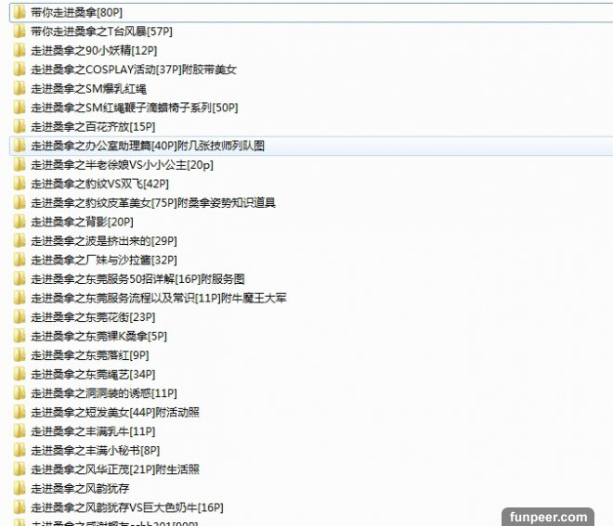The image size is (613, 526).
Task: Select folder icon next to 风华正茂[21P]附生活照
Action: point(20,469)
